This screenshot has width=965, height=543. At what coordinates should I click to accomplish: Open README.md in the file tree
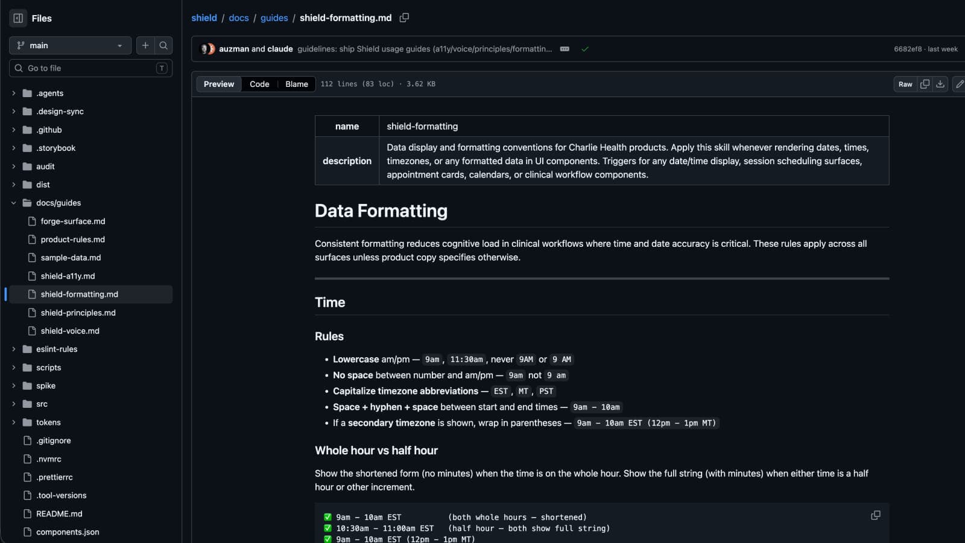(59, 514)
